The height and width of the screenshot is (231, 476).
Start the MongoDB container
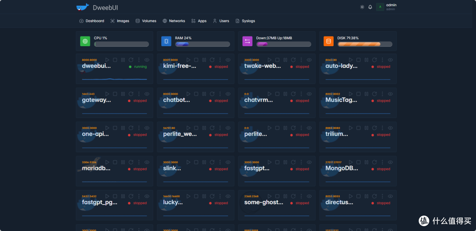[350, 162]
